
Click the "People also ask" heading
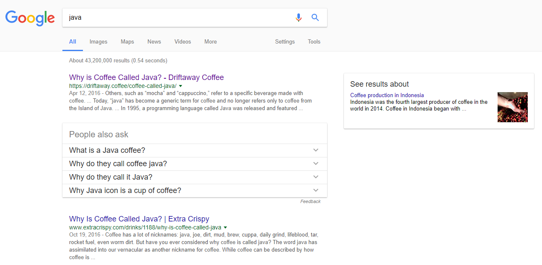[x=99, y=134]
